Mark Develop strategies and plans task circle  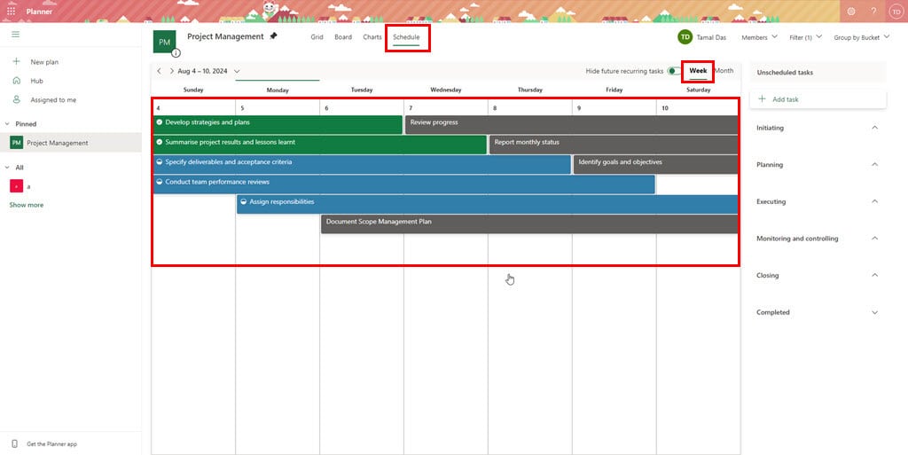click(x=160, y=122)
